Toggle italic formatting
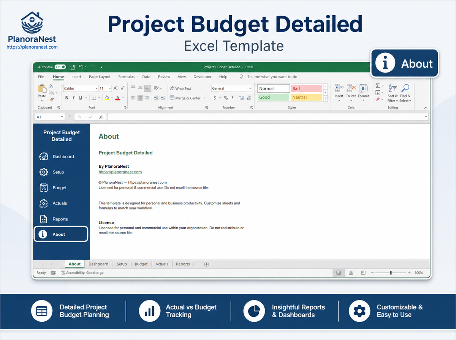The image size is (456, 340). 73,98
